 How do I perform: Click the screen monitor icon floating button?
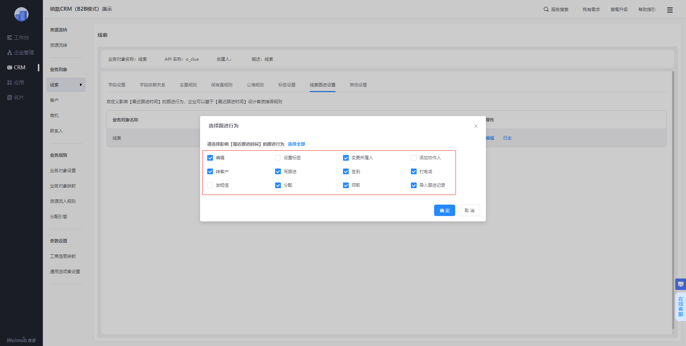point(681,284)
